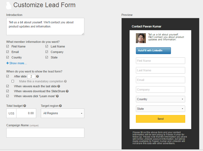Enable Make this a mandatory completion
This screenshot has height=151, width=203.
coord(13,81)
